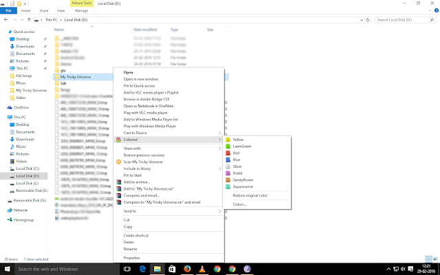Screen dimensions: 440x275
Task: Choose the Yellow folder color
Action: 256,140
